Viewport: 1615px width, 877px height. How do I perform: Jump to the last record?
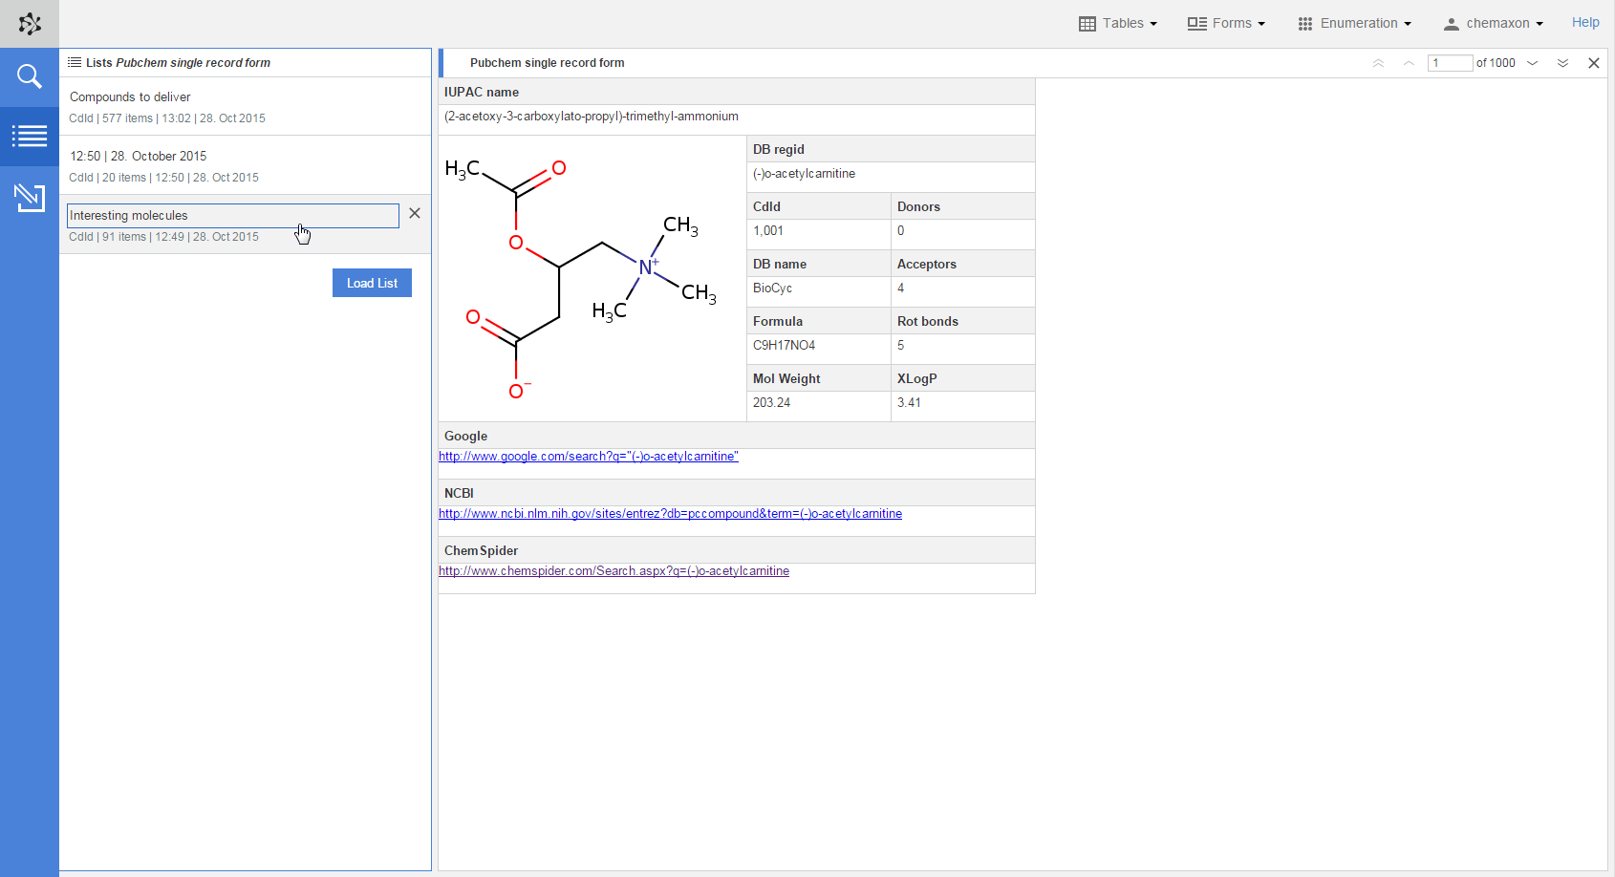[x=1562, y=63]
